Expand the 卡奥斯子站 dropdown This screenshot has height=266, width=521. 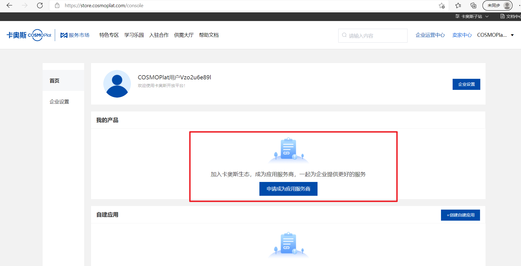472,16
